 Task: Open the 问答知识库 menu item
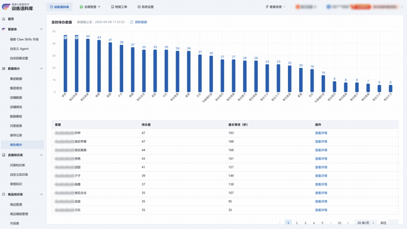coord(17,165)
